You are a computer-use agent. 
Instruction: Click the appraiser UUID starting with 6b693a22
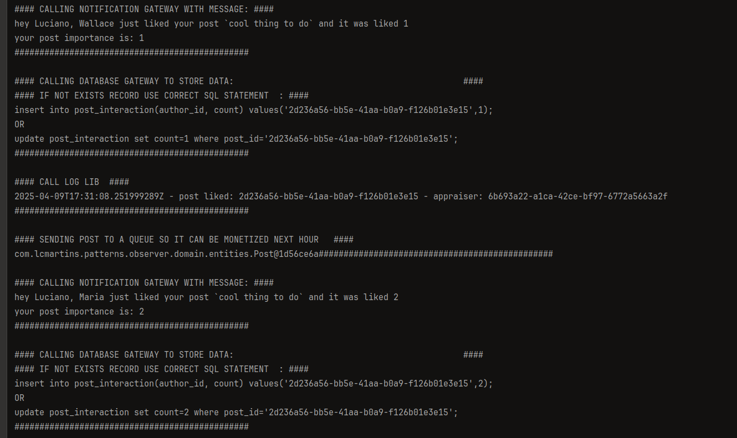pos(577,197)
